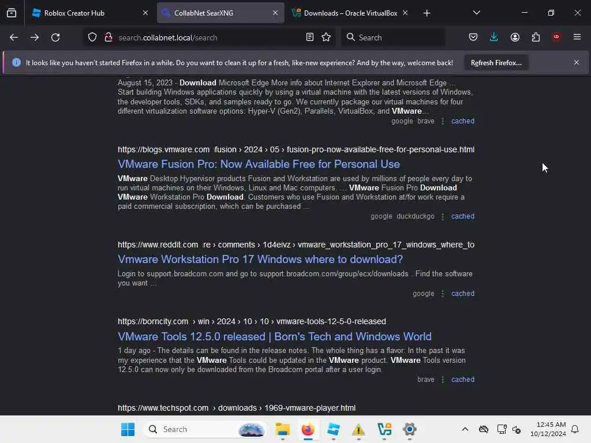Close the Roblox Creator Hub tab
The height and width of the screenshot is (443, 591).
coord(145,13)
